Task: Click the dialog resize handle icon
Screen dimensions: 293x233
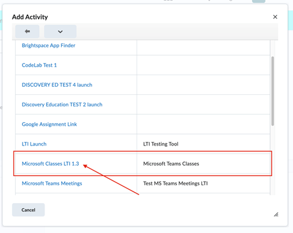Action: (276, 215)
